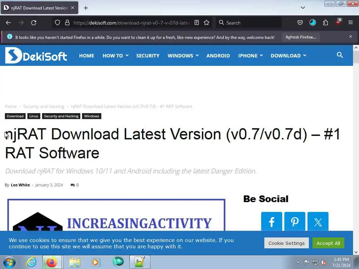Click the INCREASINGACTIVITY article image
Image resolution: width=359 pixels, height=269 pixels.
click(116, 215)
